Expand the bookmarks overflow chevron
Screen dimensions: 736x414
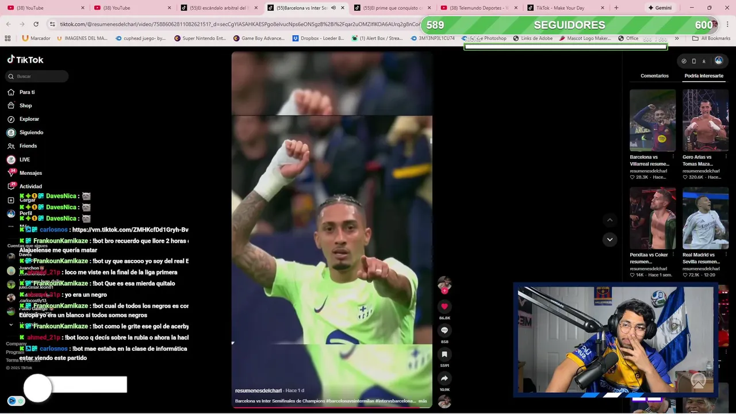coord(677,39)
